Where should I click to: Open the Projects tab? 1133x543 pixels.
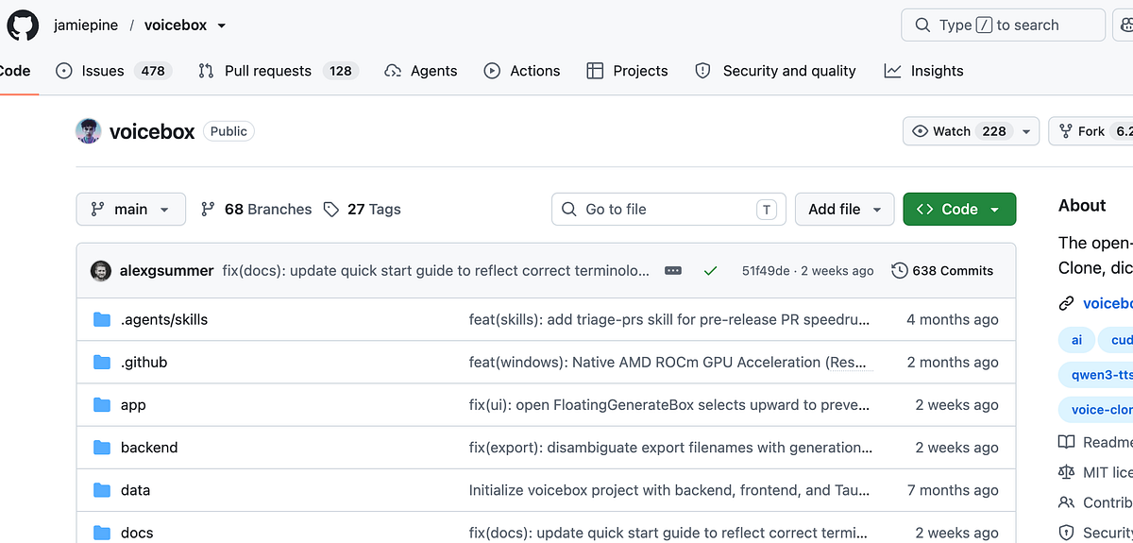(627, 71)
